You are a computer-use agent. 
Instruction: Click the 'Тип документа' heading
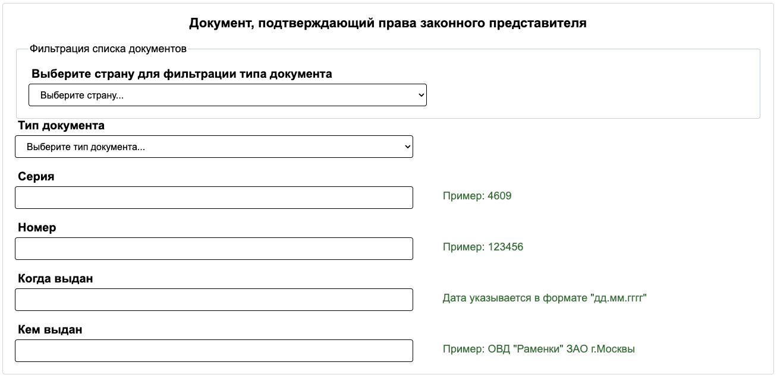point(59,125)
